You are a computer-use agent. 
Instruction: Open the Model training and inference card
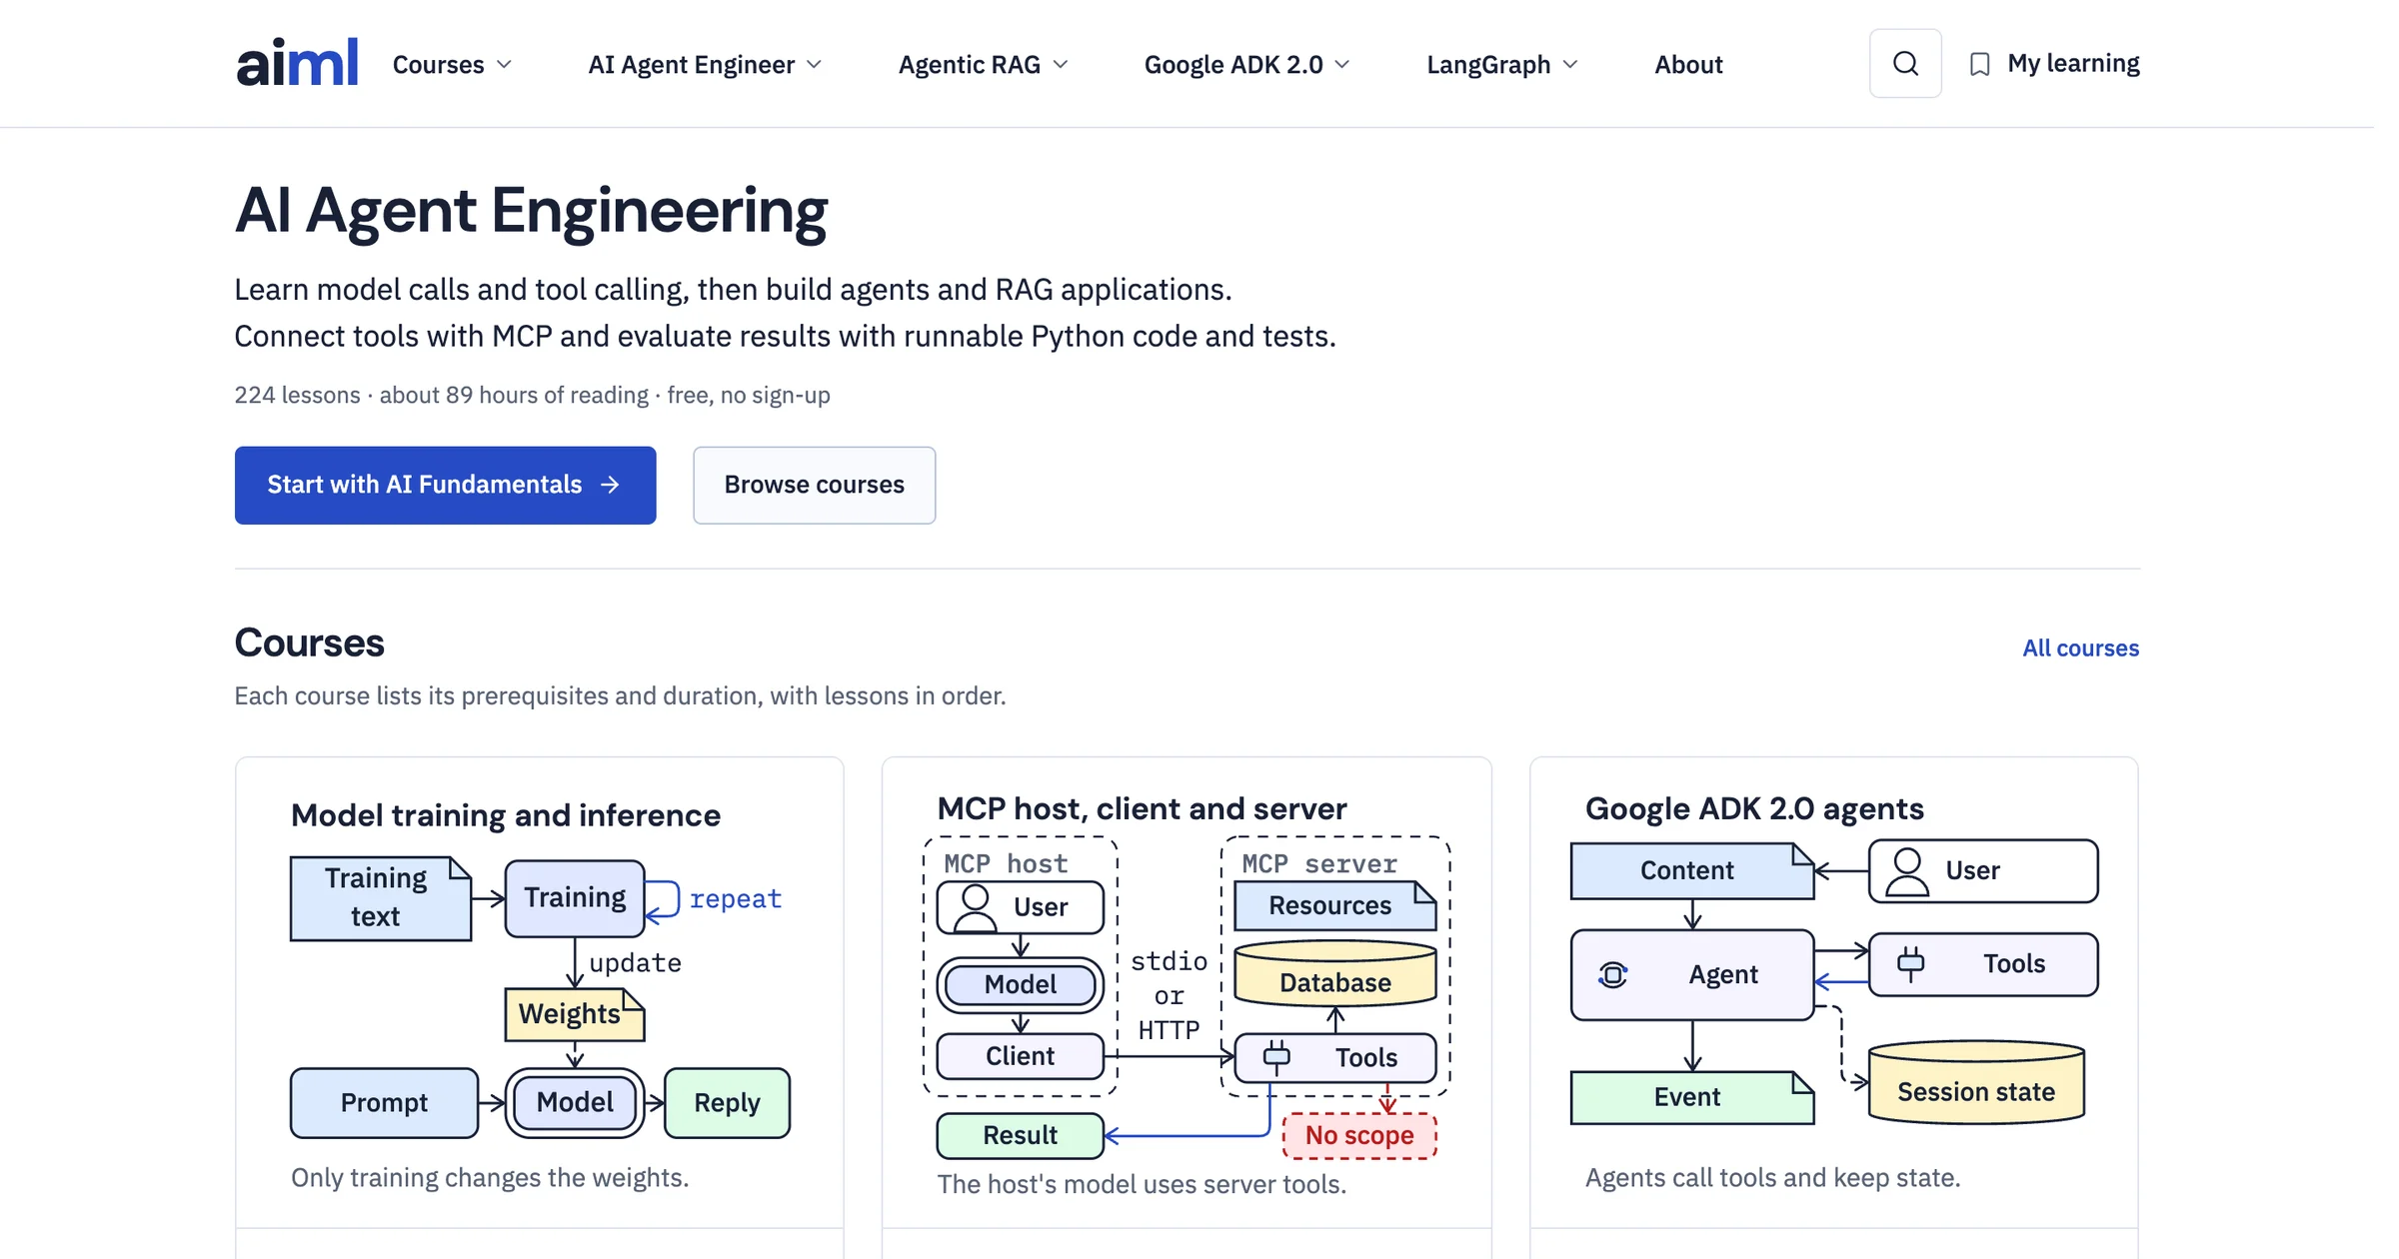point(540,1007)
